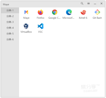106x98 pixels.
Task: Start the Xshell 6 icon
Action: coord(83,12)
